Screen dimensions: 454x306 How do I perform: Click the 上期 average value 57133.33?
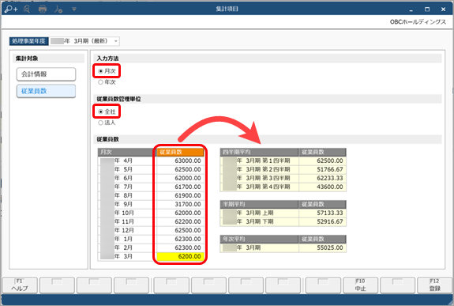point(322,213)
